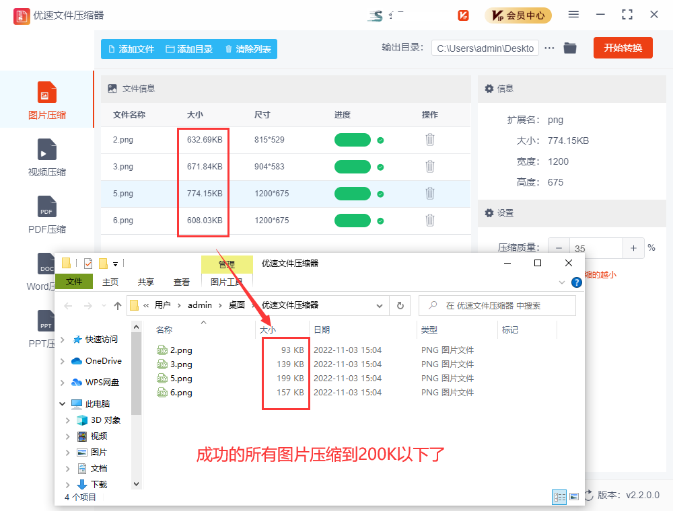Click the app logo in title bar
This screenshot has width=673, height=511.
[22, 16]
